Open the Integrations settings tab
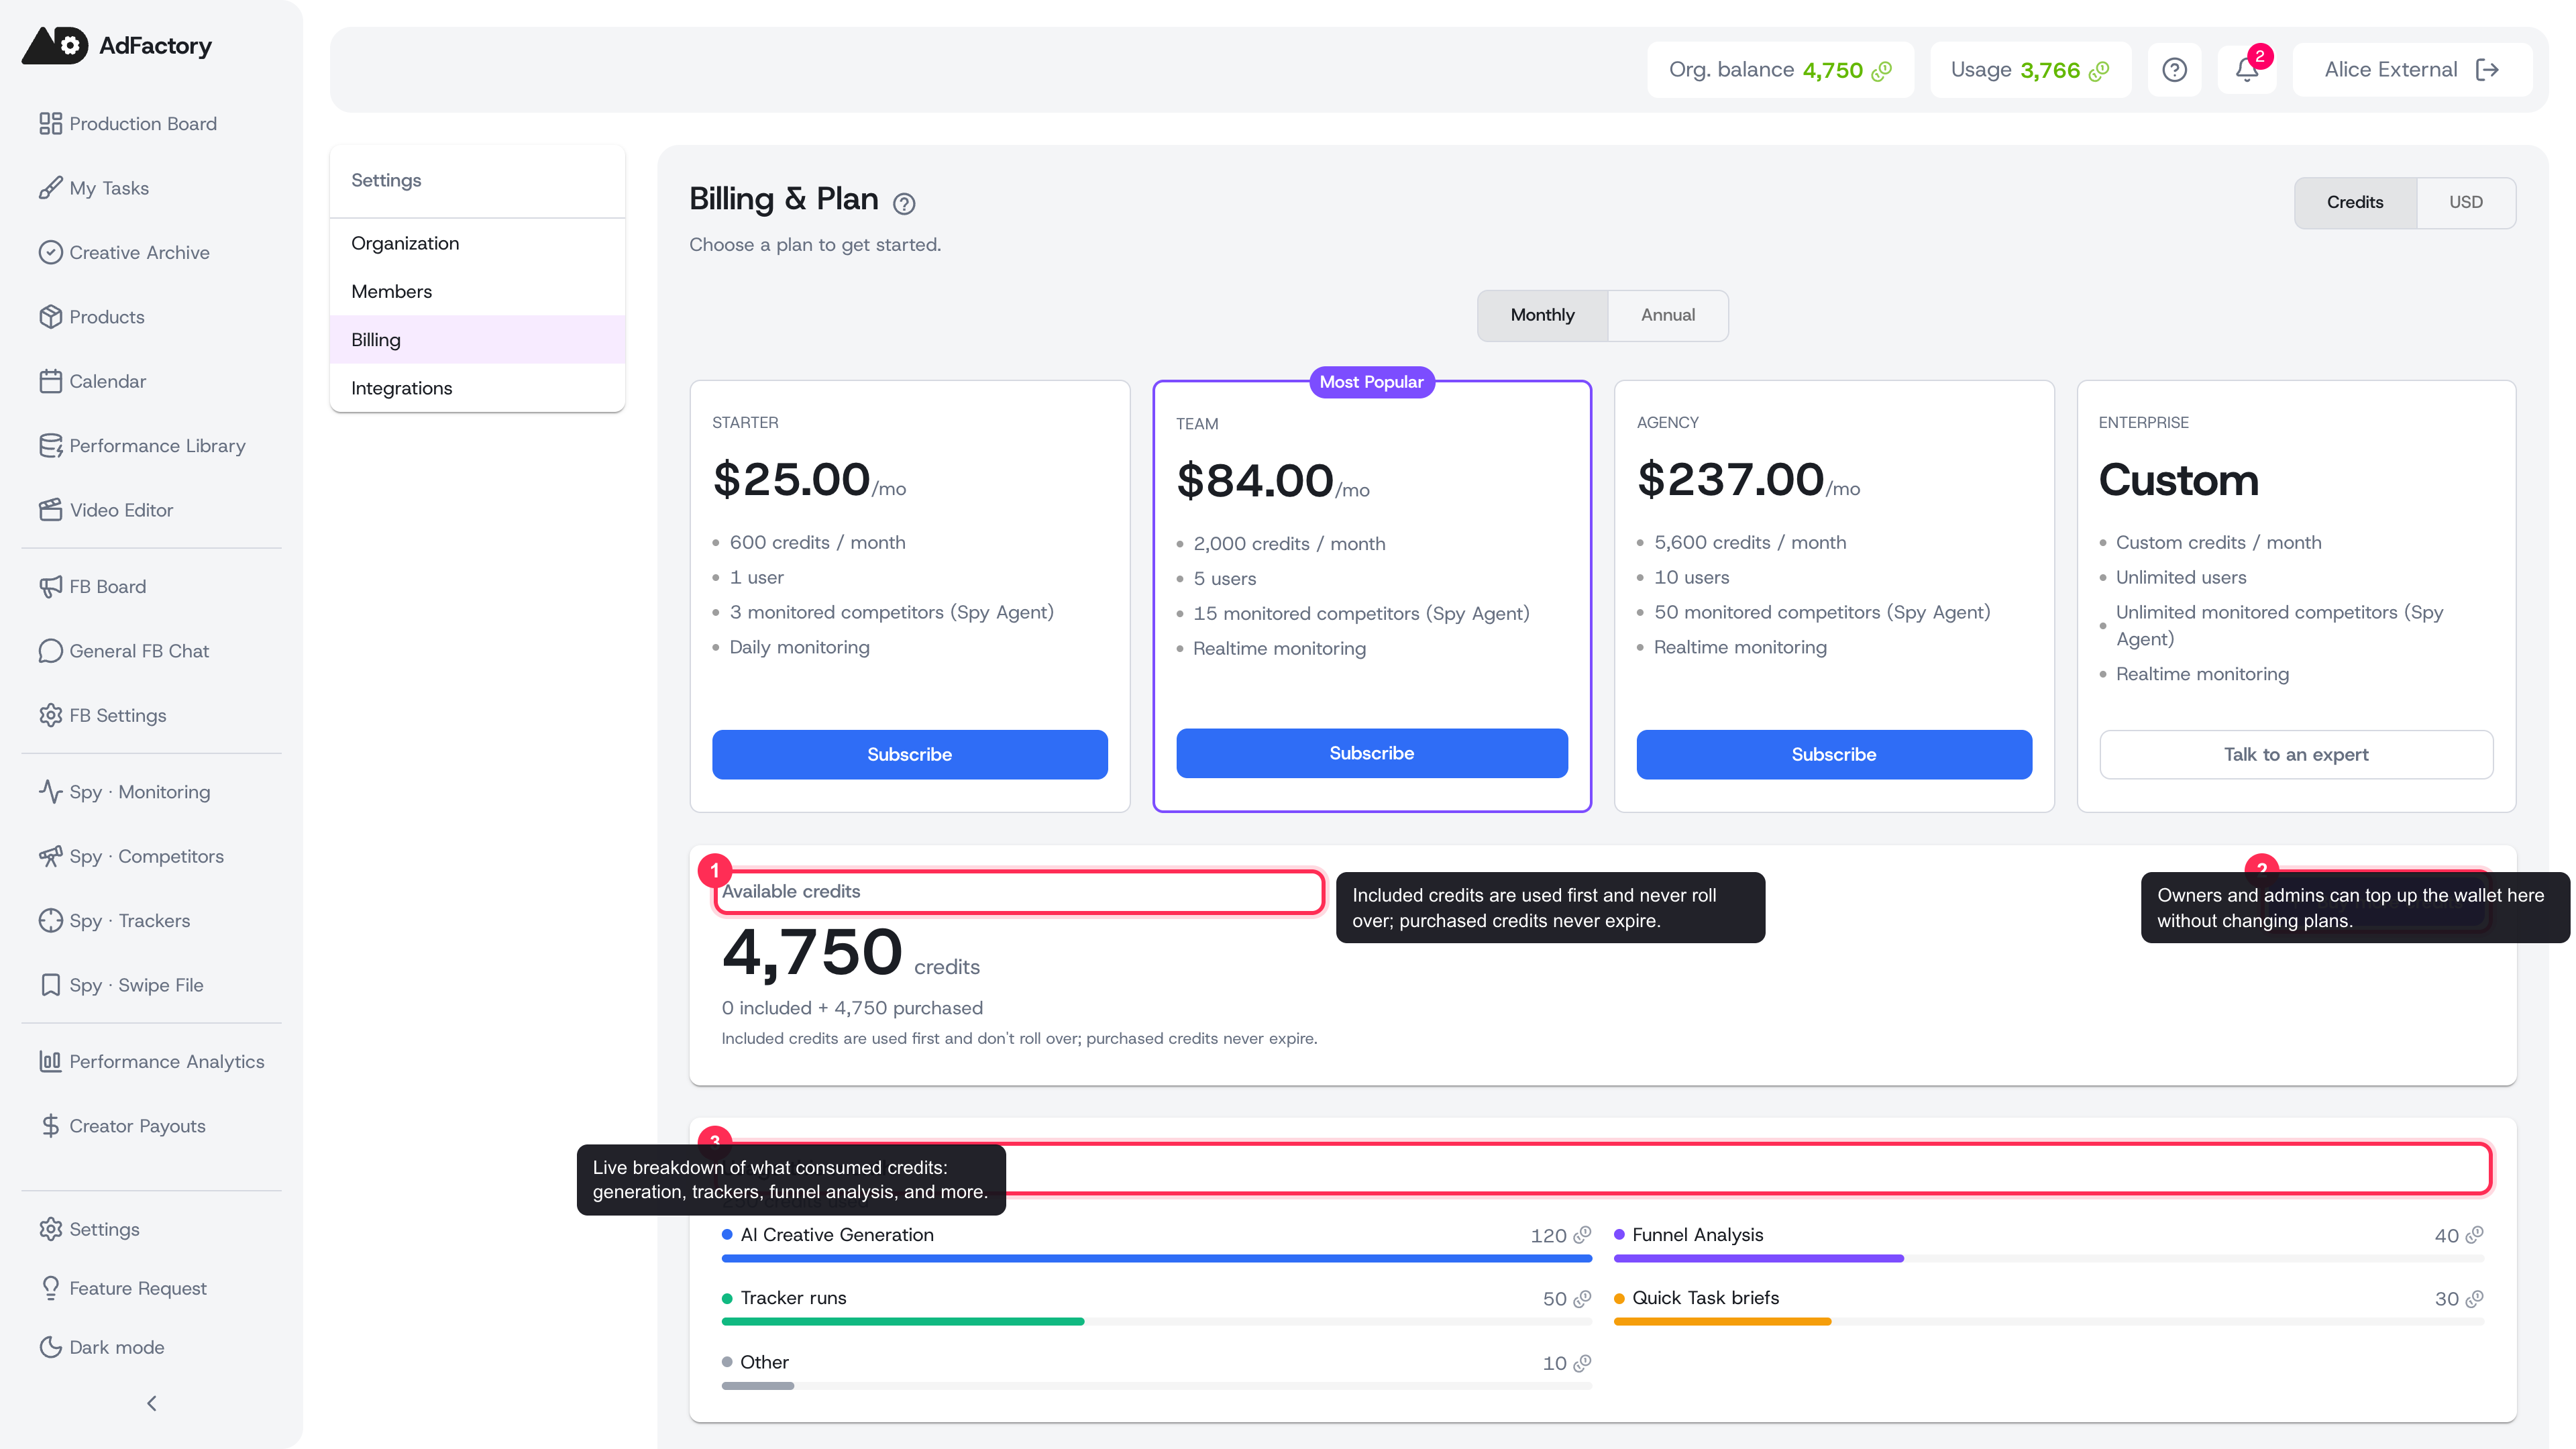Screen dimensions: 2576x1449 (x=477, y=388)
